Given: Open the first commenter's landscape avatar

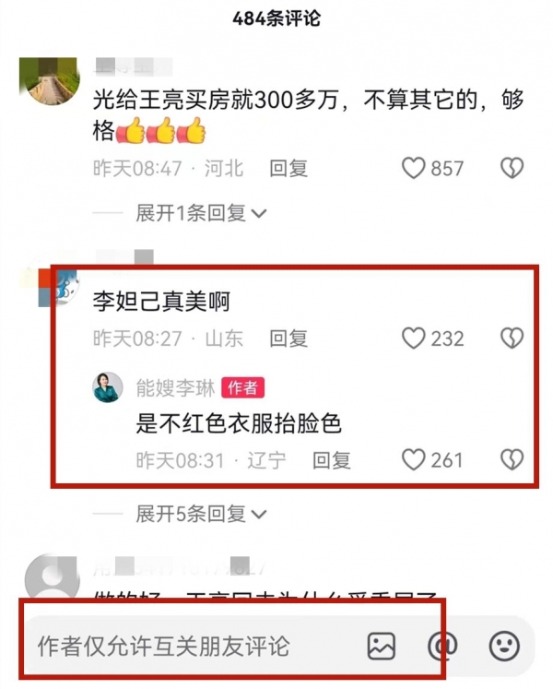Looking at the screenshot, I should click(x=50, y=81).
